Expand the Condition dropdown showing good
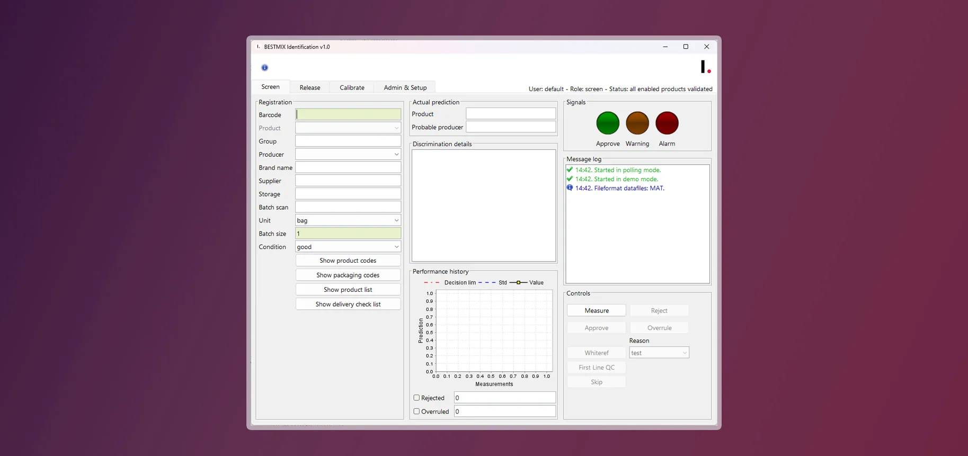This screenshot has width=968, height=456. [348, 247]
